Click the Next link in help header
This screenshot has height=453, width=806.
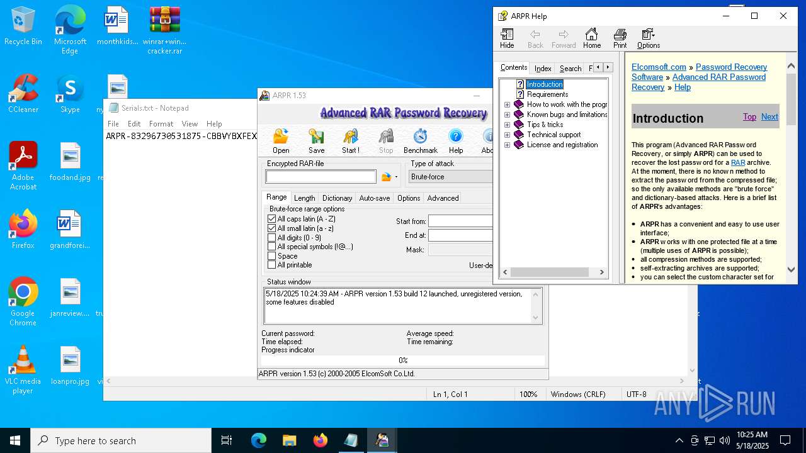[x=769, y=116]
